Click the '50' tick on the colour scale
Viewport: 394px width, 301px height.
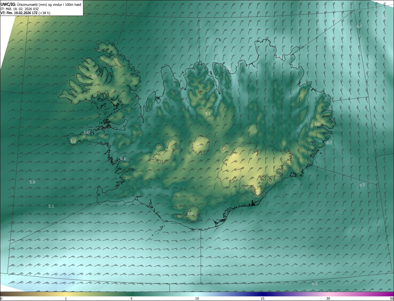pos(392,299)
